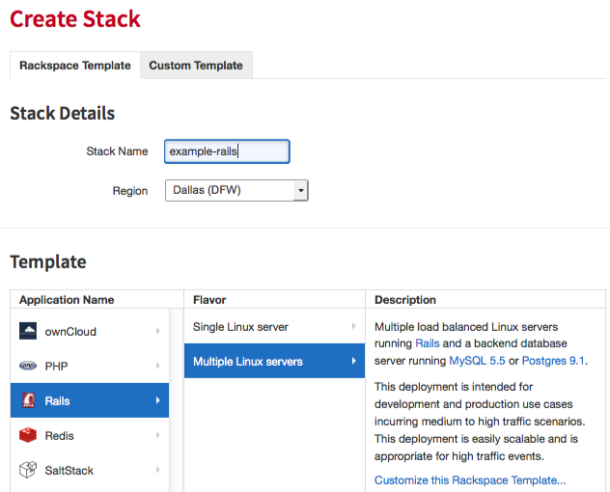The height and width of the screenshot is (492, 610).
Task: Expand the PHP row arrow
Action: 158,366
